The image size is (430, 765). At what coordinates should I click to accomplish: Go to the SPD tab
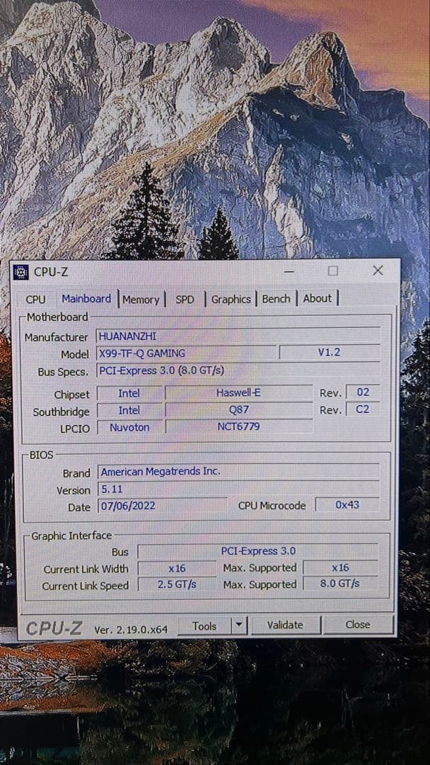point(185,300)
